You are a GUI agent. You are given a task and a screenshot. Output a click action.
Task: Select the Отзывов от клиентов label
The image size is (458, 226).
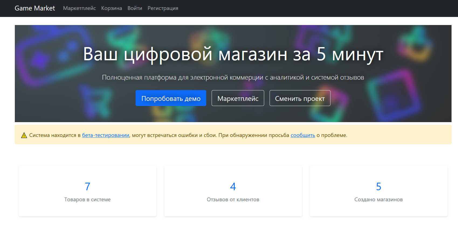pyautogui.click(x=233, y=199)
